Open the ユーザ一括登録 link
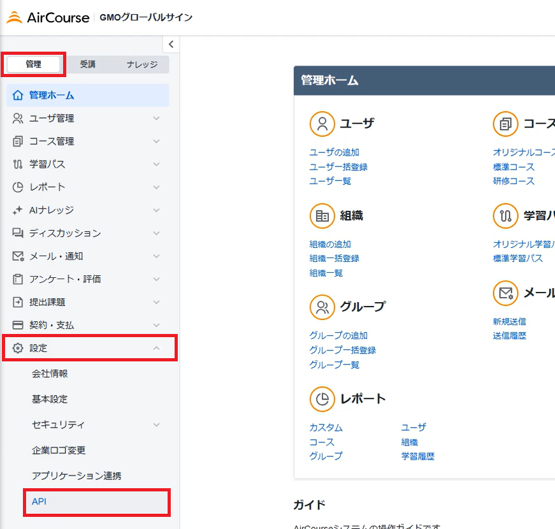555x529 pixels. click(x=338, y=167)
